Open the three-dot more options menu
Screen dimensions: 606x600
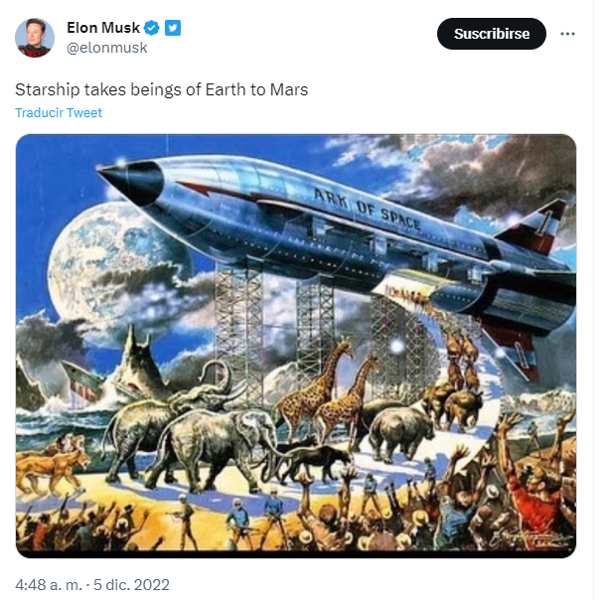click(x=567, y=34)
